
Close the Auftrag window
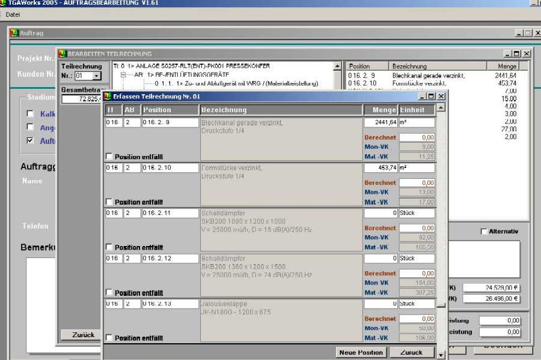pyautogui.click(x=537, y=33)
